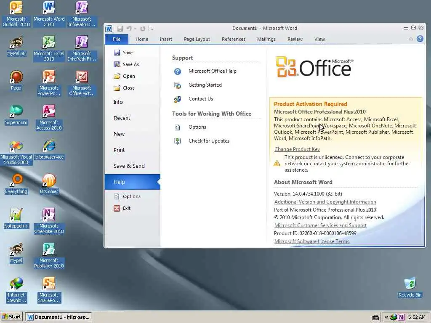This screenshot has height=323, width=431.
Task: Open Microsoft Software License Terms link
Action: pos(312,241)
